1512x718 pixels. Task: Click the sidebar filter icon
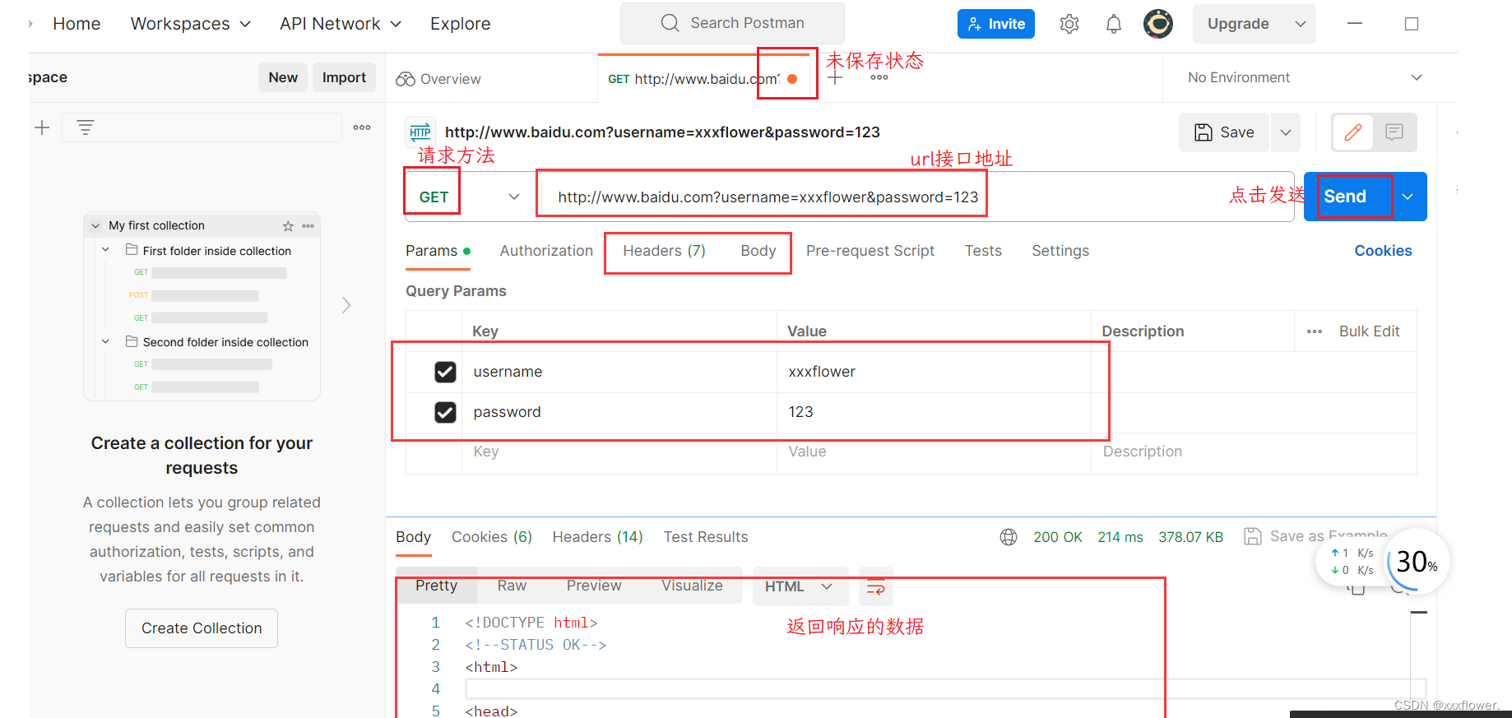pyautogui.click(x=85, y=127)
